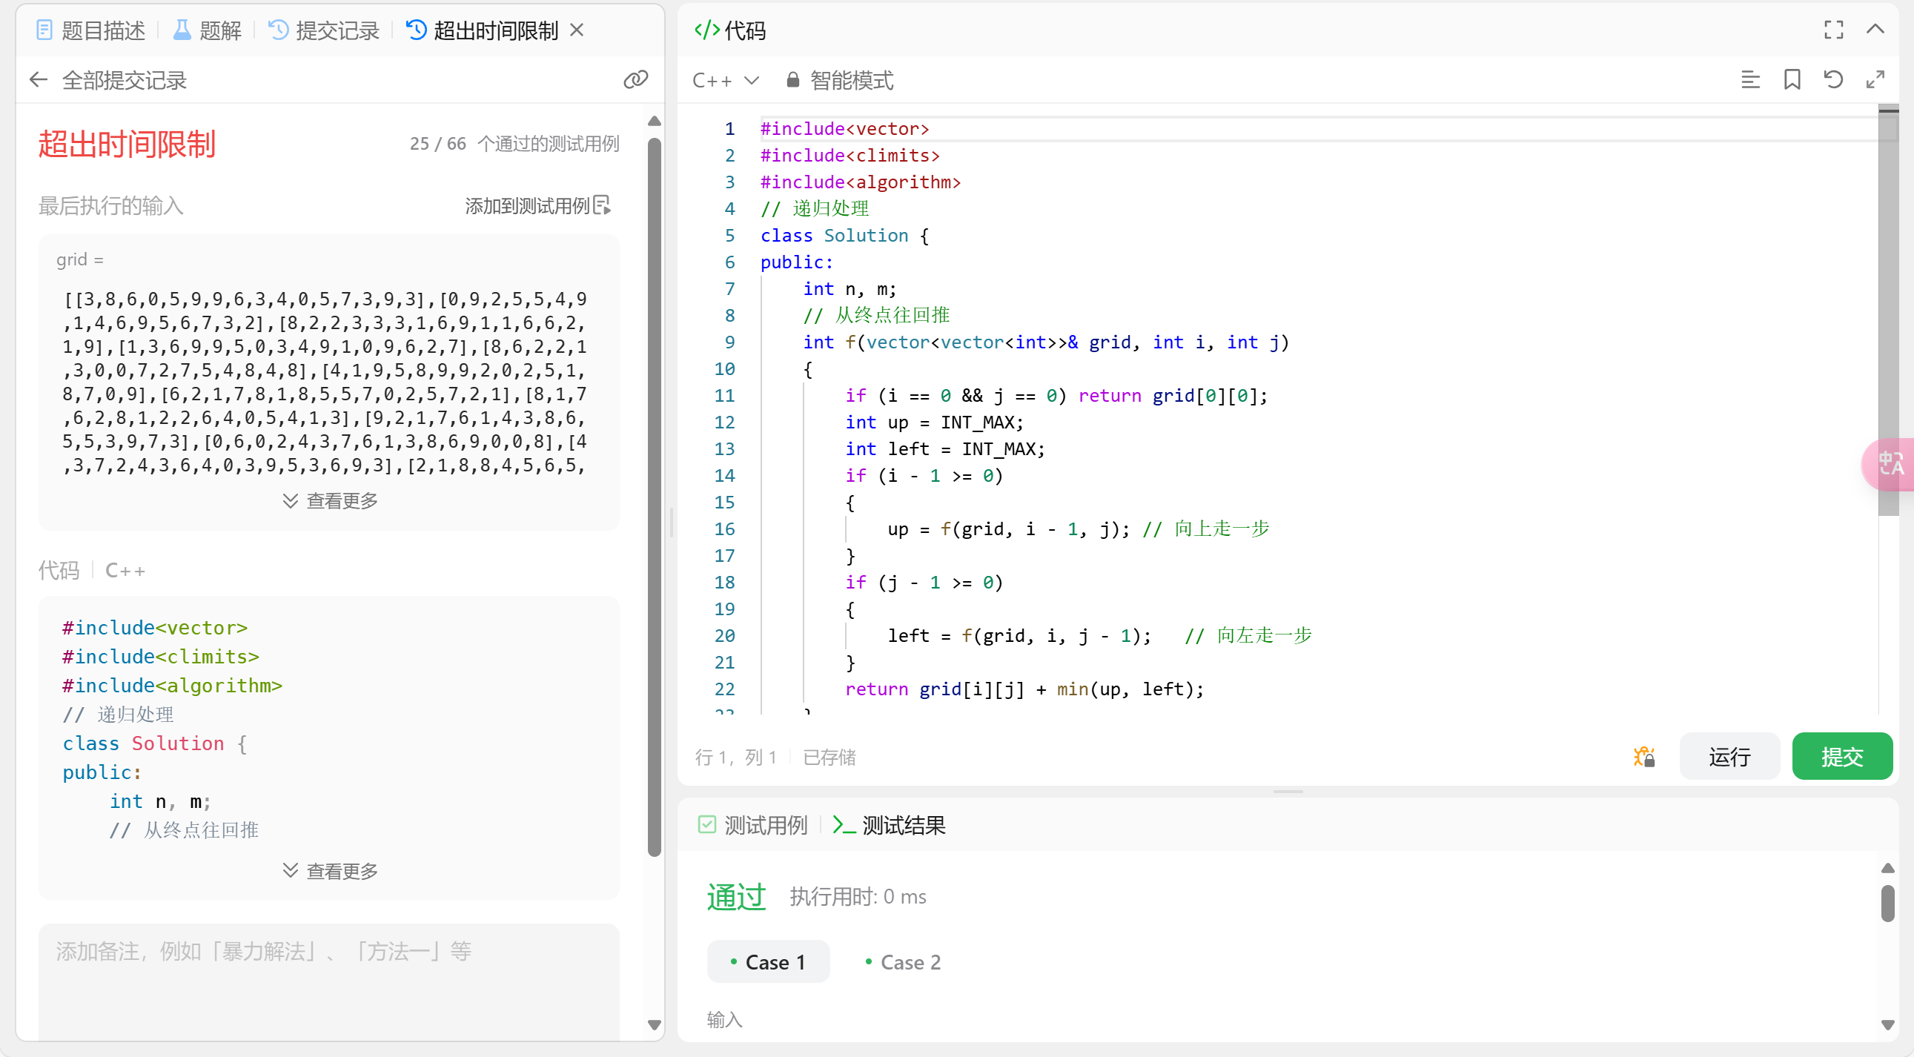Click the 已存储 status text

point(829,756)
